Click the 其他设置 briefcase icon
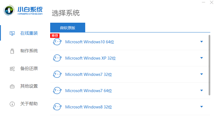 pos(12,86)
